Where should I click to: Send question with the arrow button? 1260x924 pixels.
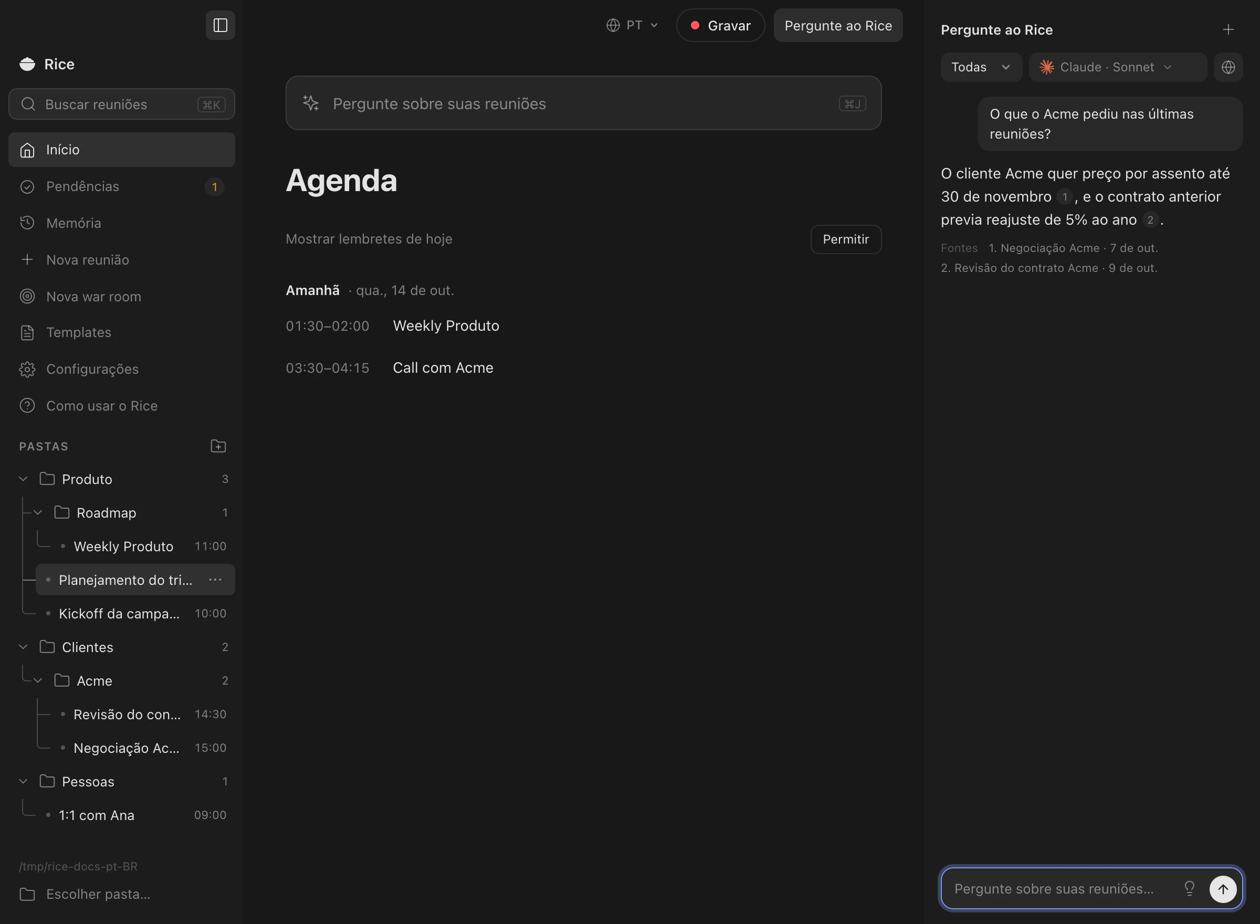(1223, 889)
